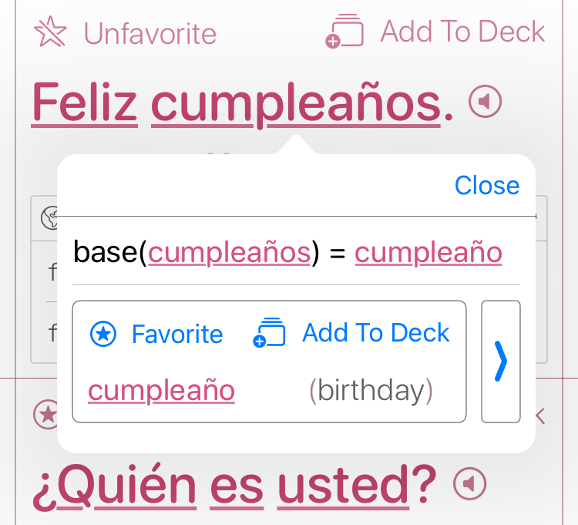Play audio for Feliz cumpleaños
578x525 pixels.
coord(486,101)
